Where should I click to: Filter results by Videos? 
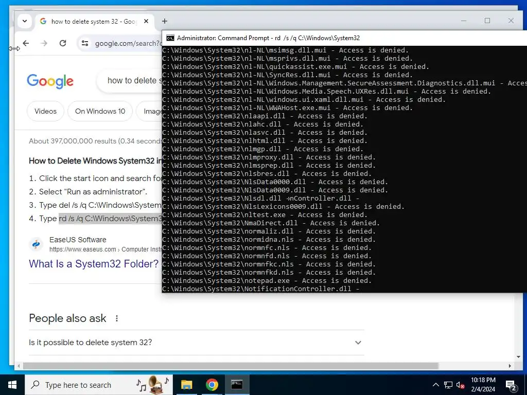coord(45,111)
